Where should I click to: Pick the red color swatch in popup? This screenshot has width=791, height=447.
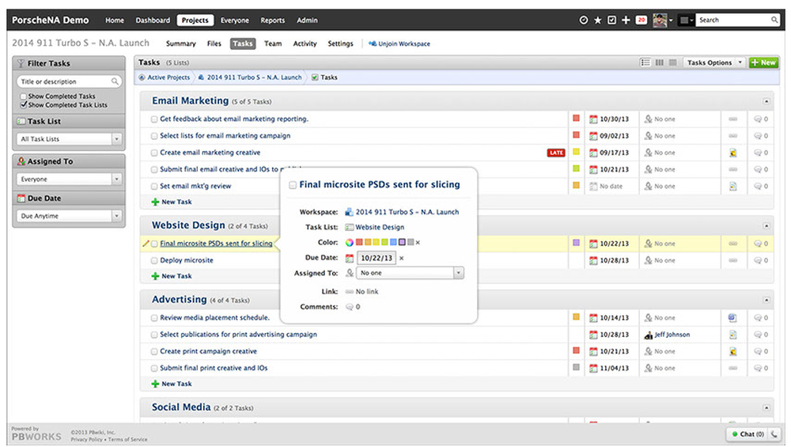click(359, 243)
